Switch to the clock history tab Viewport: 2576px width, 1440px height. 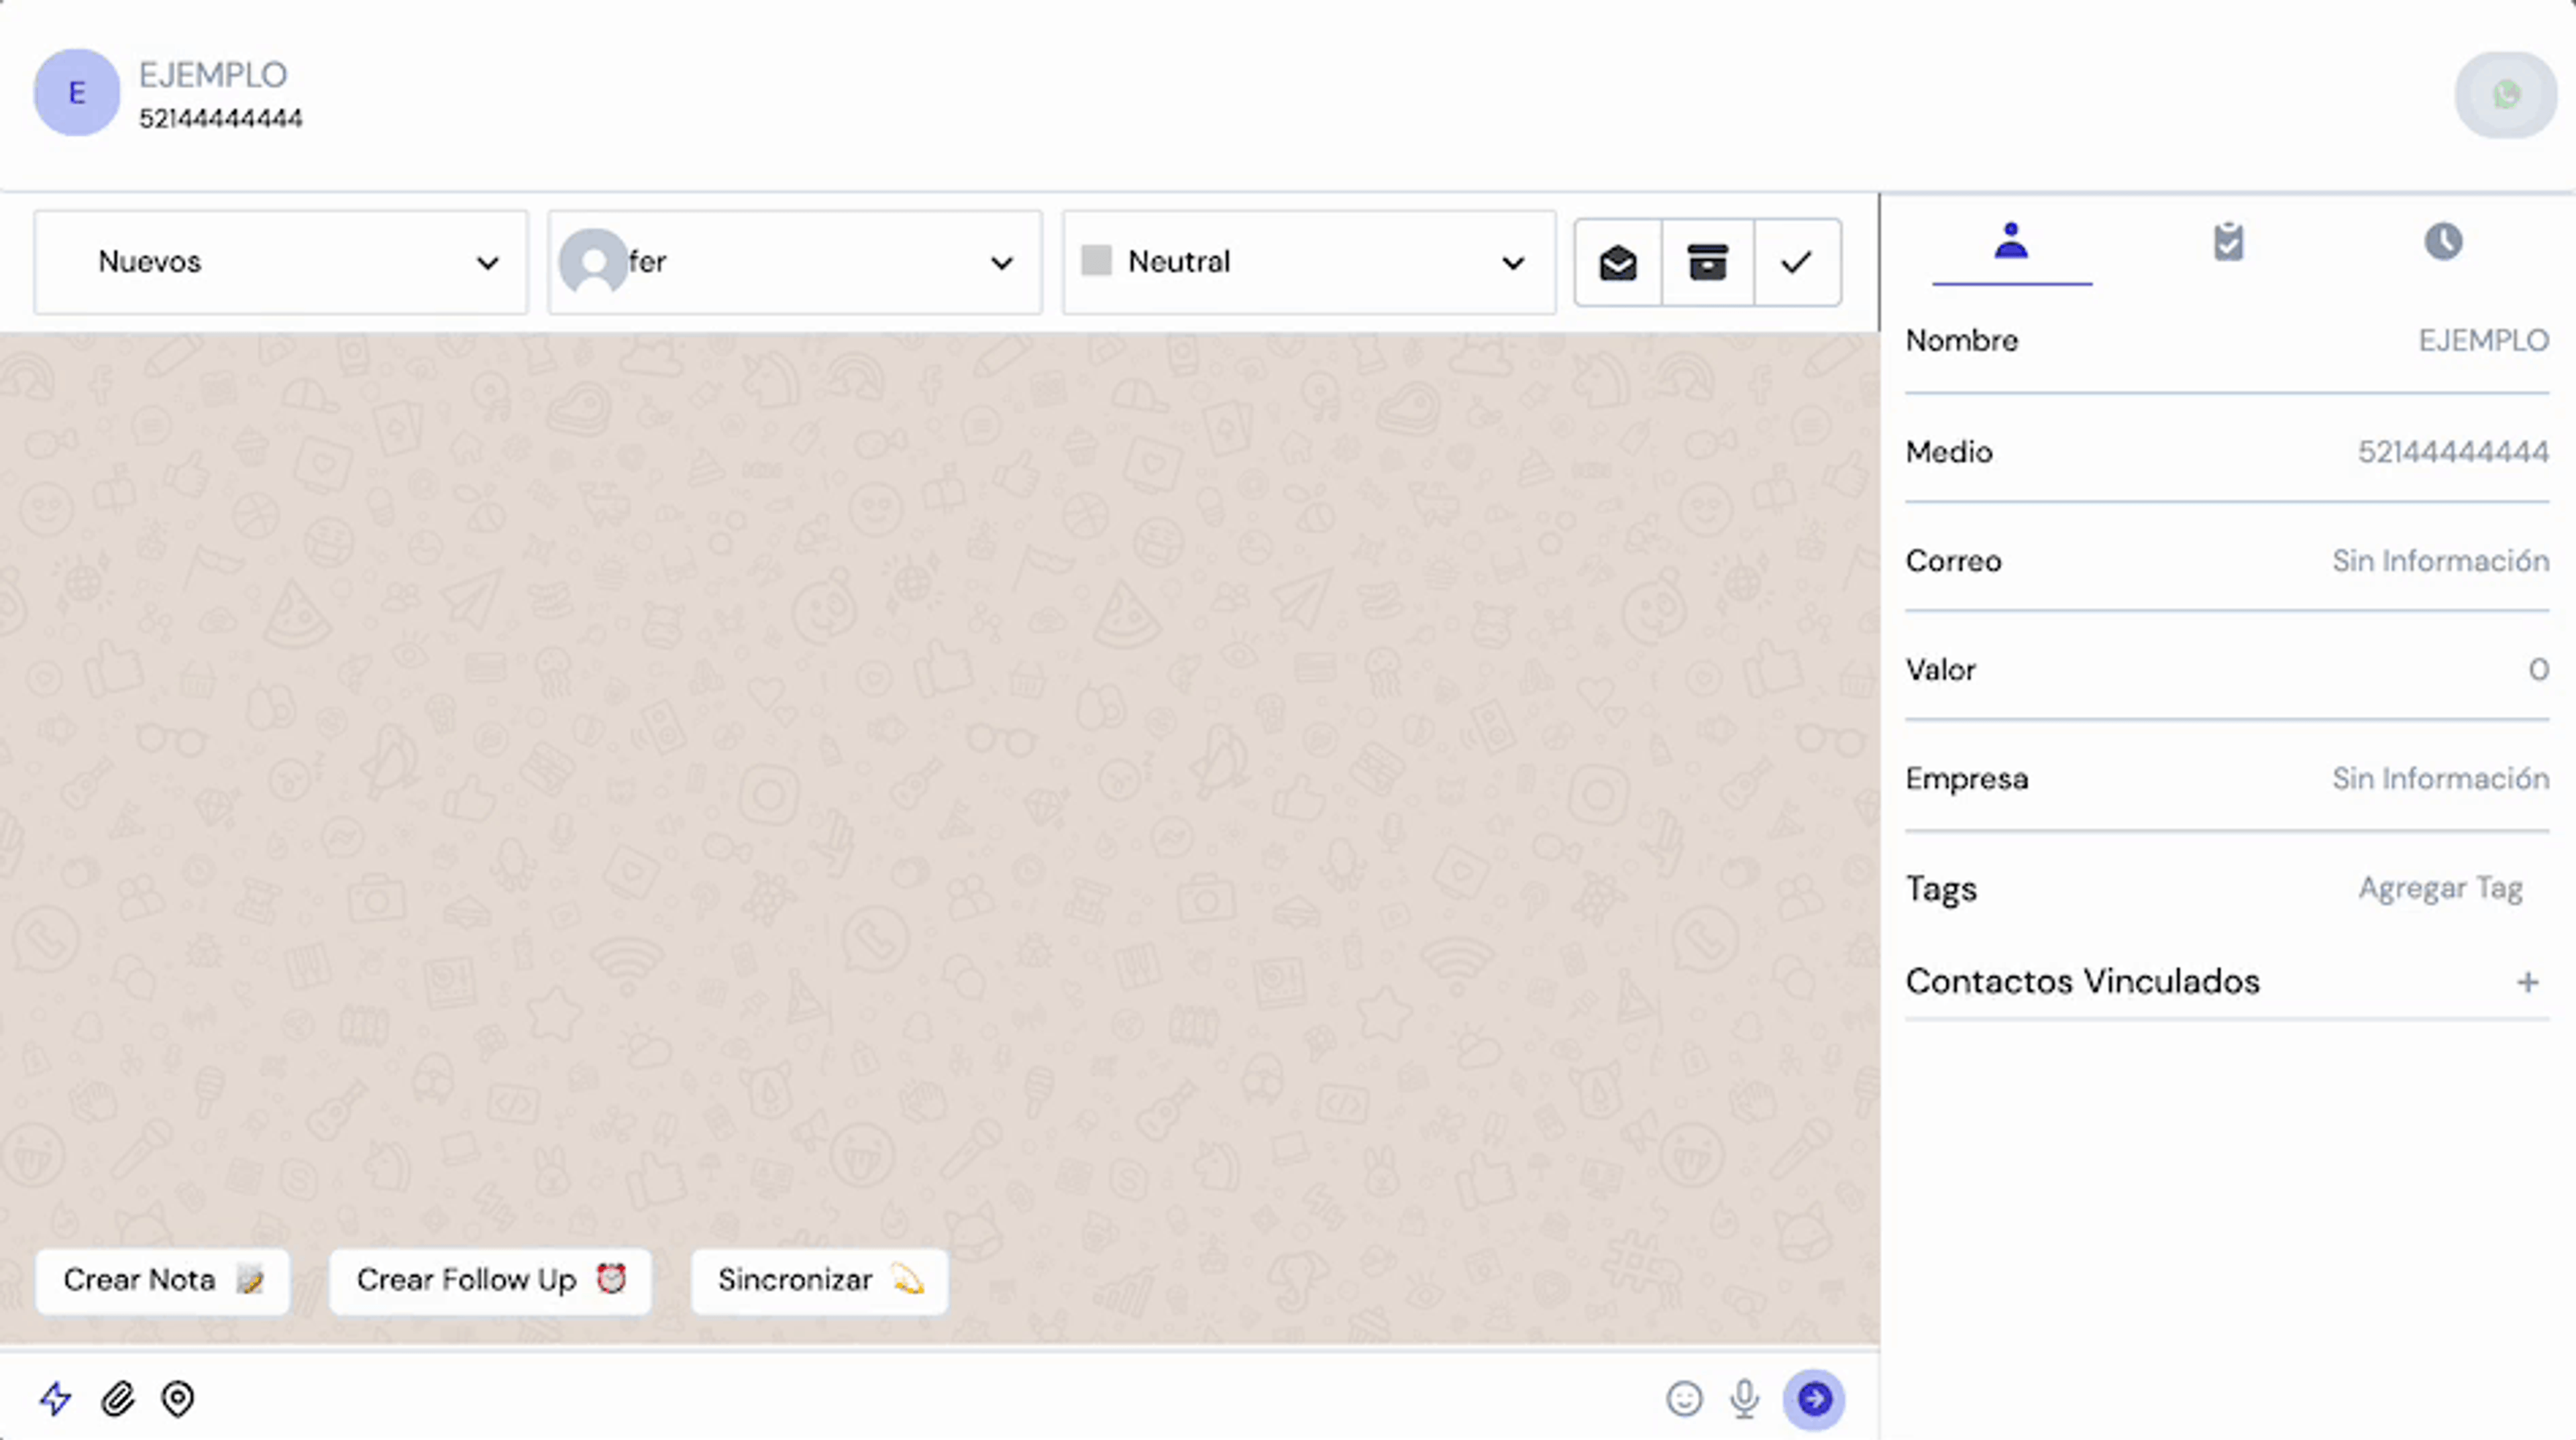2443,242
